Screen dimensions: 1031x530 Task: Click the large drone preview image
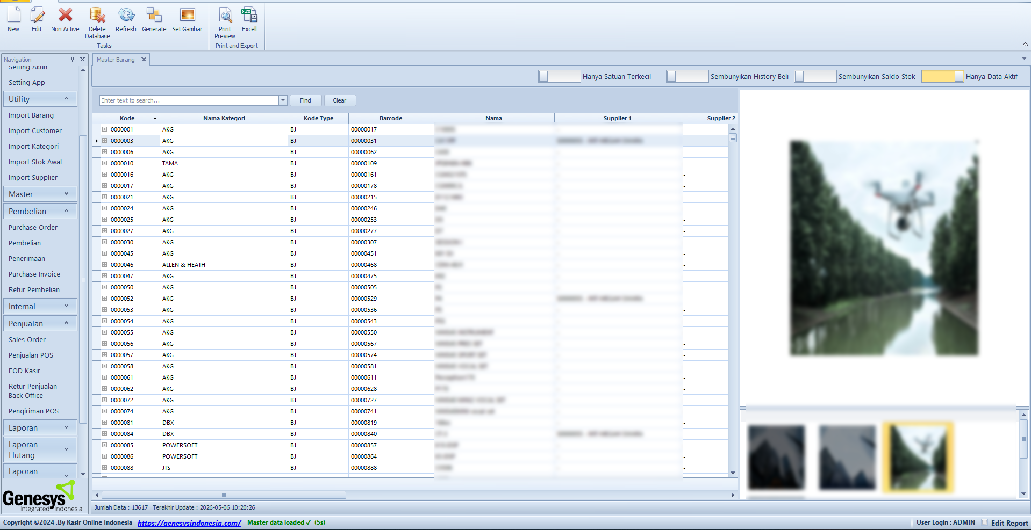coord(884,248)
